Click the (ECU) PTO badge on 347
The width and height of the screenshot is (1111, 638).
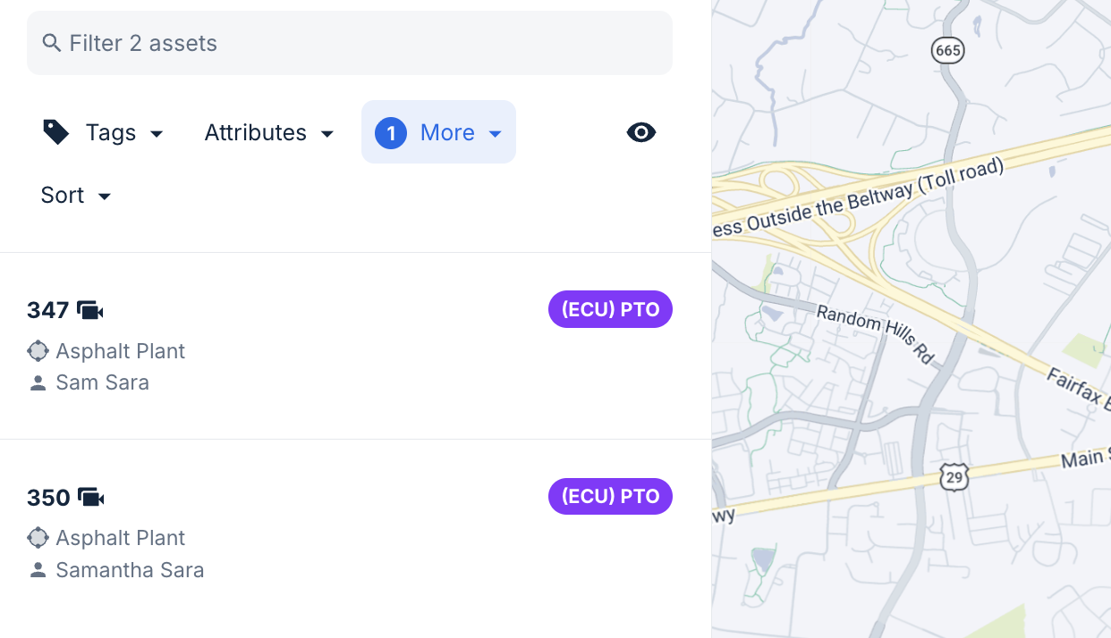click(x=610, y=310)
